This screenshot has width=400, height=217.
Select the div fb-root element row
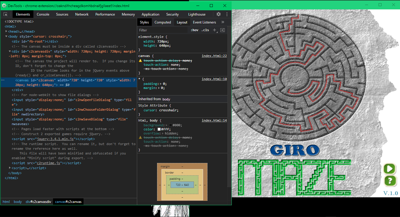pyautogui.click(x=69, y=41)
